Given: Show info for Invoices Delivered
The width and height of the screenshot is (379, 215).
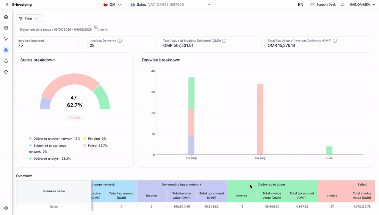Looking at the screenshot, I should coord(120,41).
